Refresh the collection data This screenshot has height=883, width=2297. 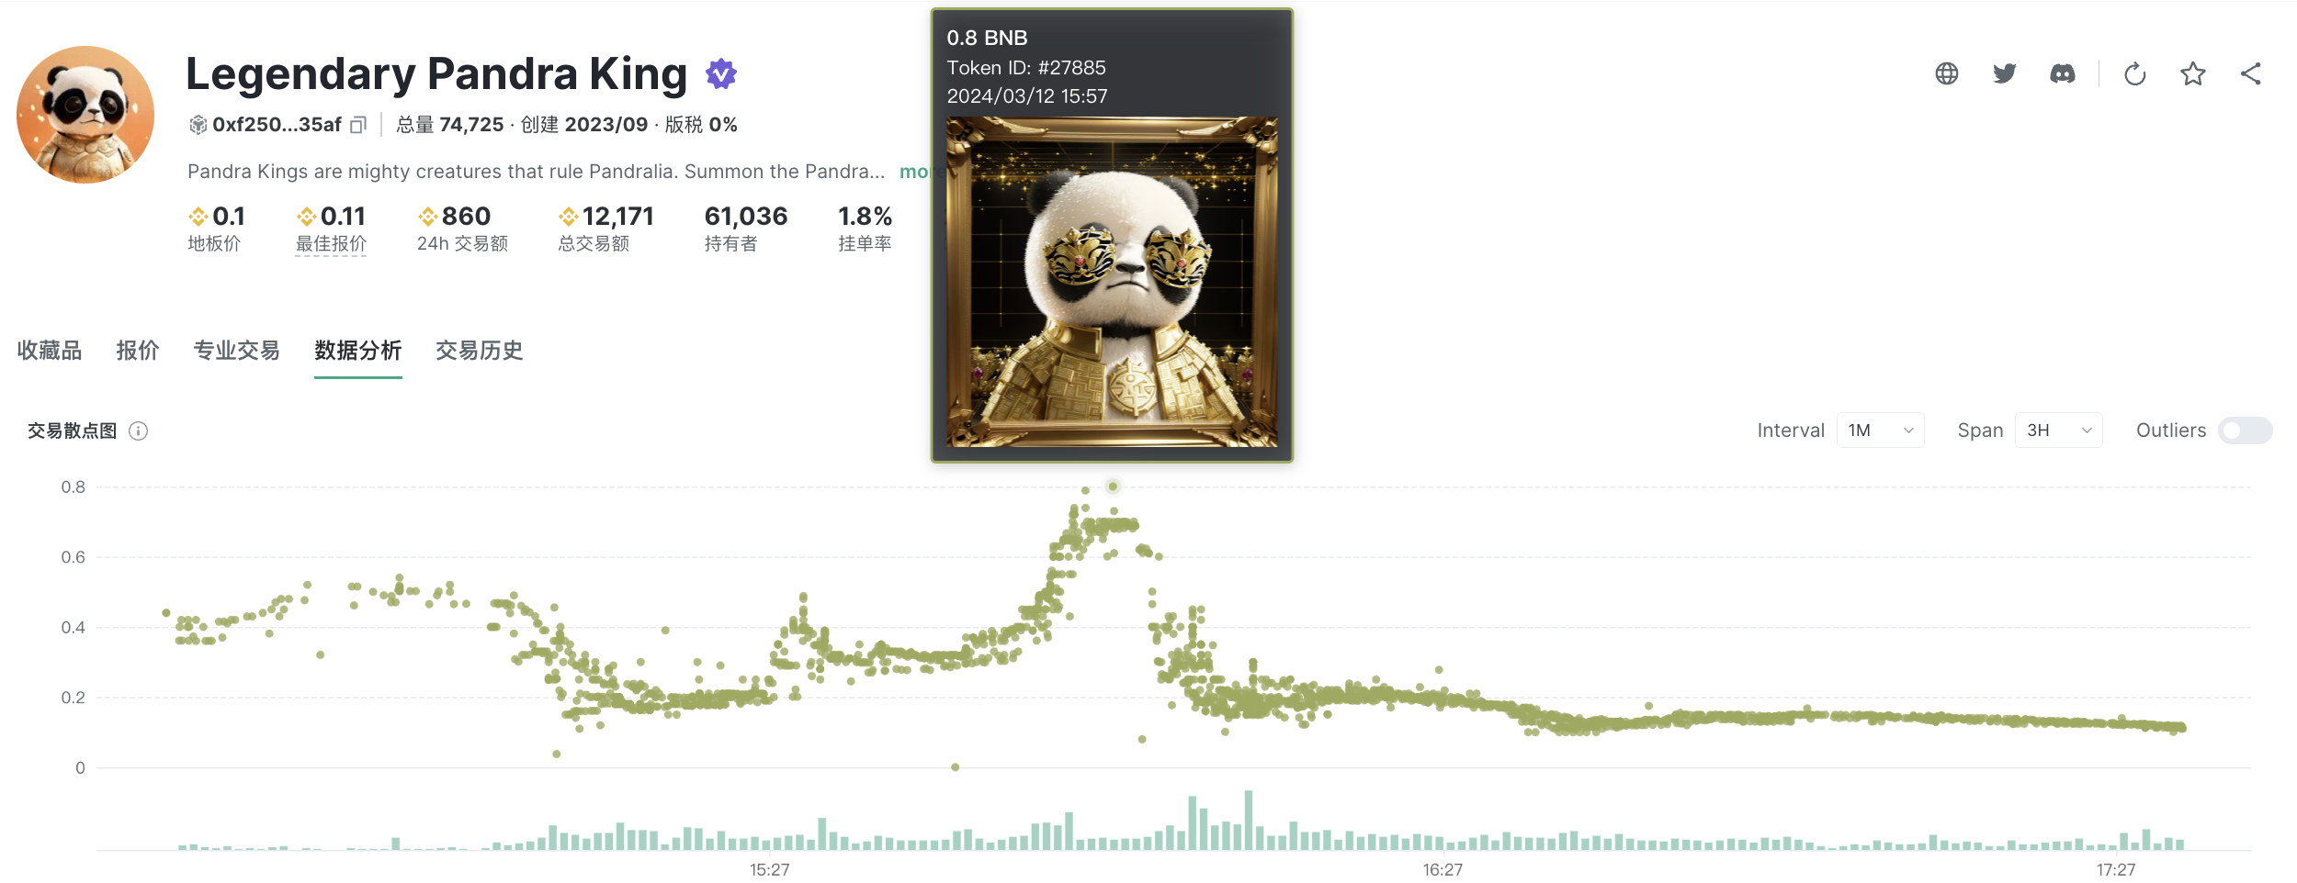[2134, 73]
